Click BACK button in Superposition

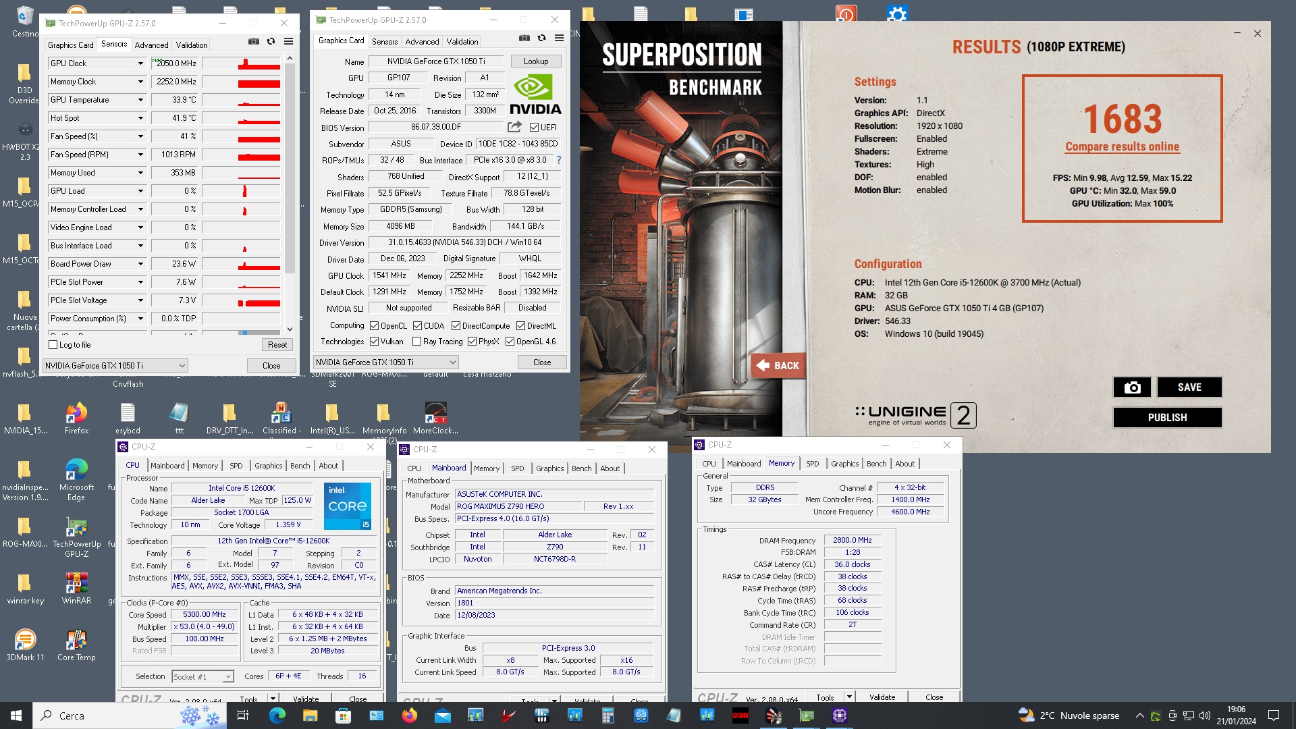(778, 365)
